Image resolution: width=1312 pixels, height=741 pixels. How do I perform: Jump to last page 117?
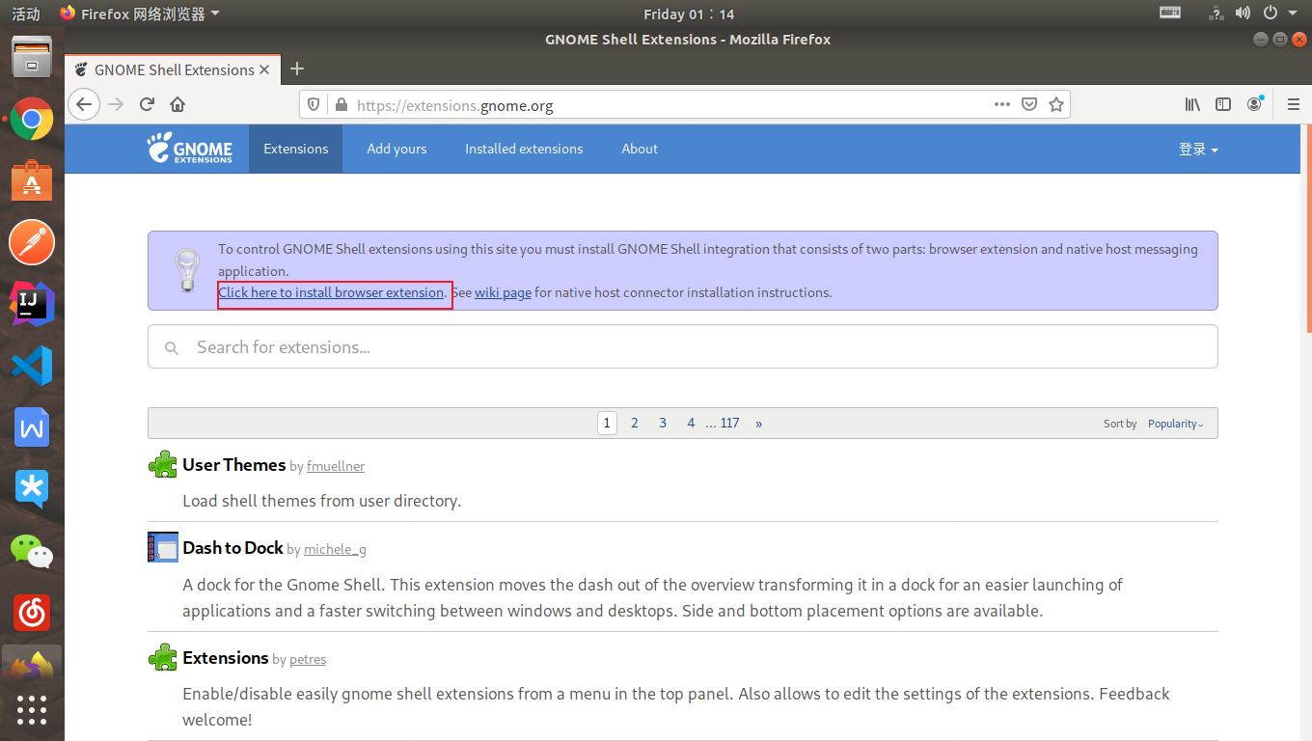730,423
